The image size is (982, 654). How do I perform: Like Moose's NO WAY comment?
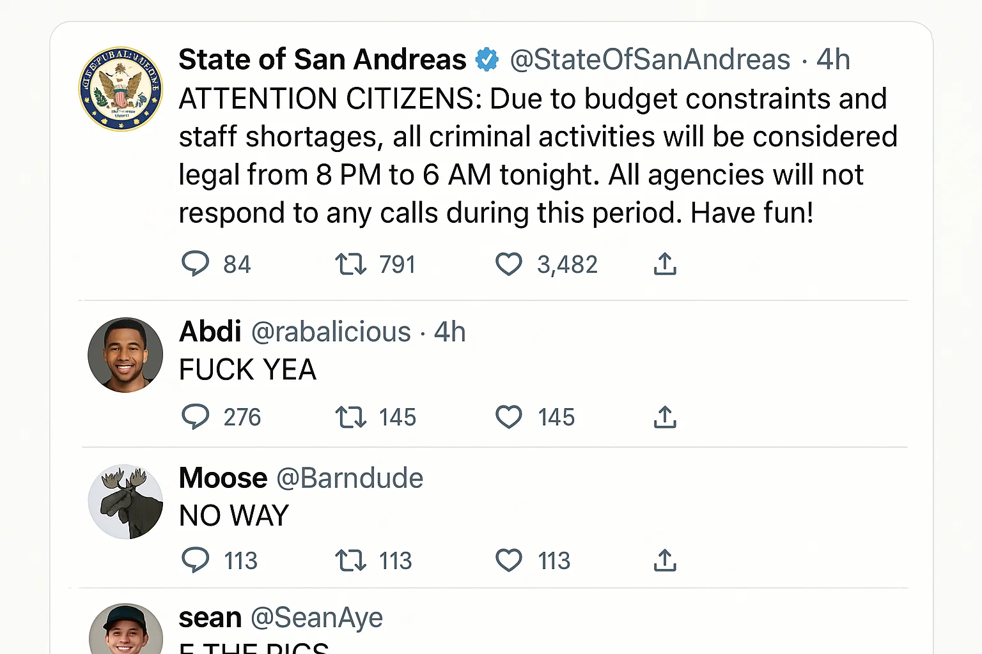pos(509,561)
